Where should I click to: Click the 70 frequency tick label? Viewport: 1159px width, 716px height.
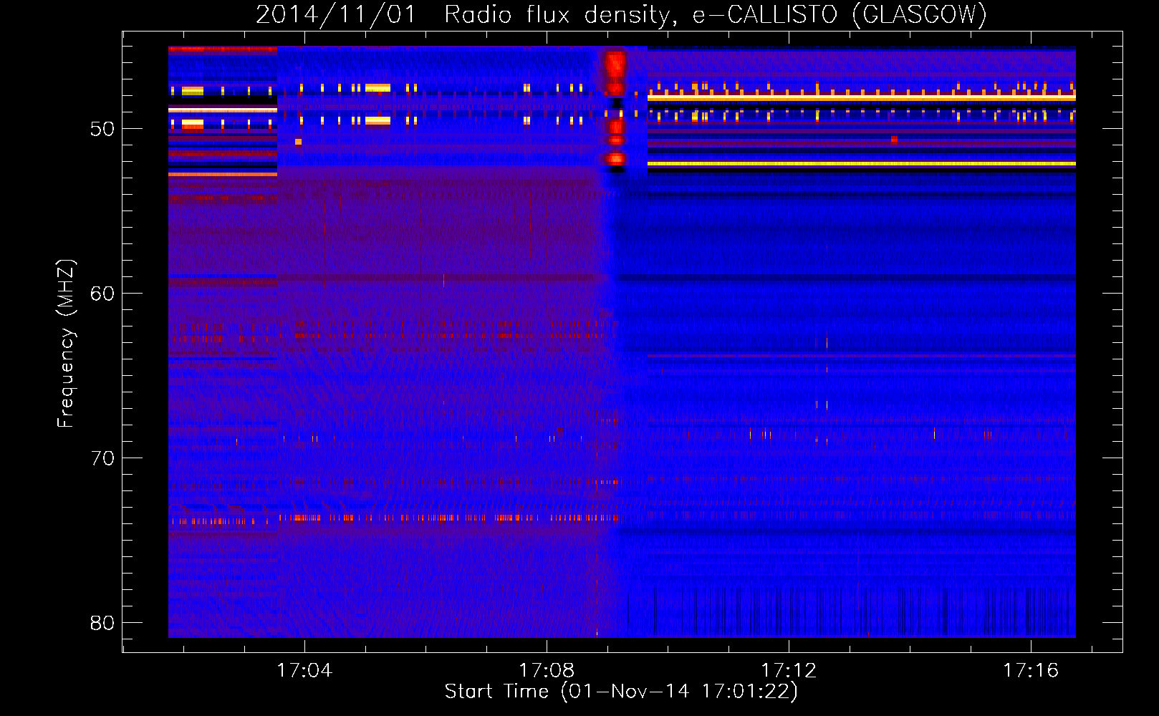[102, 458]
